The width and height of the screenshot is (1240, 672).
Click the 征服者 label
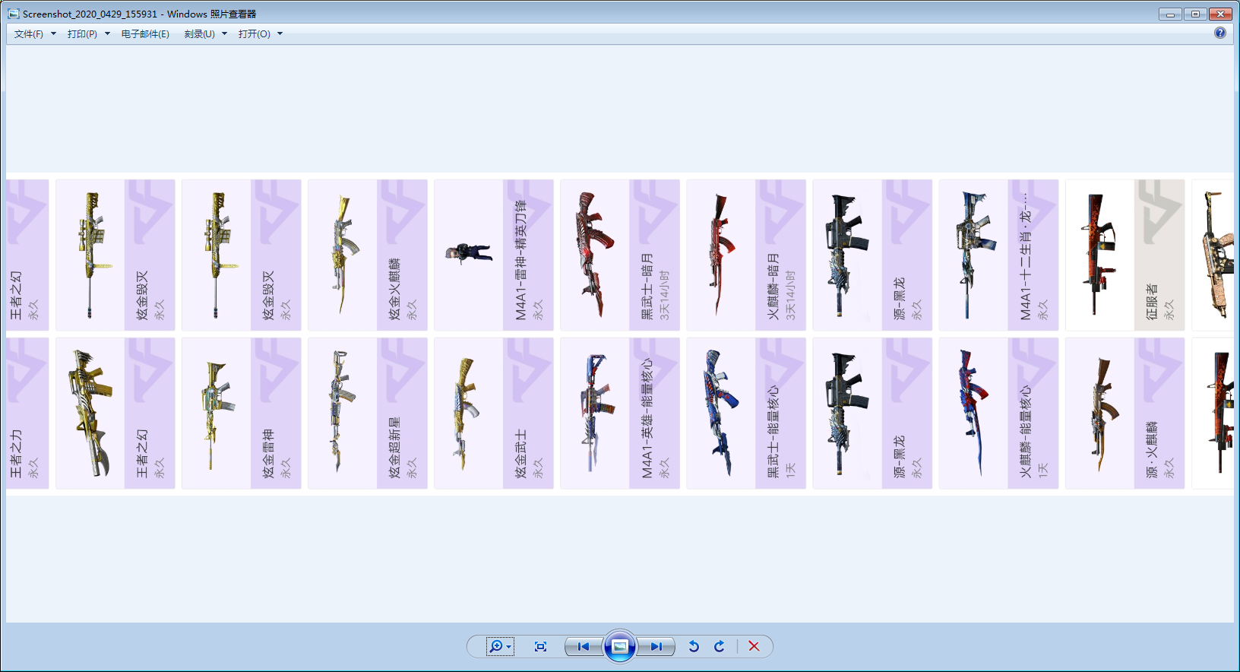pos(1151,302)
